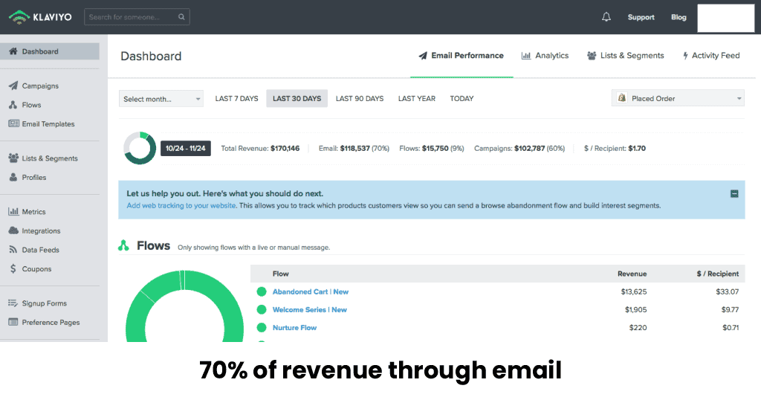Click the sidebar Lists & Segments people icon
The image size is (761, 400).
pyautogui.click(x=13, y=158)
